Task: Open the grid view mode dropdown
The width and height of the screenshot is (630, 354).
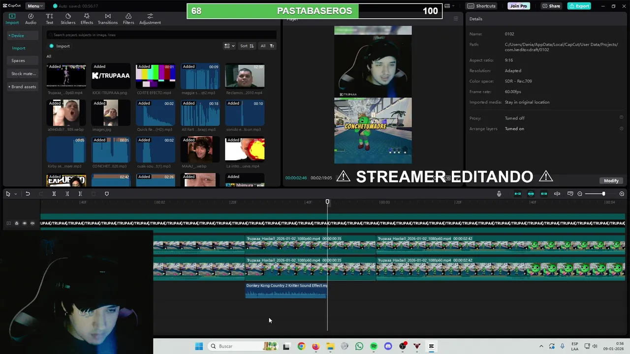Action: (229, 46)
